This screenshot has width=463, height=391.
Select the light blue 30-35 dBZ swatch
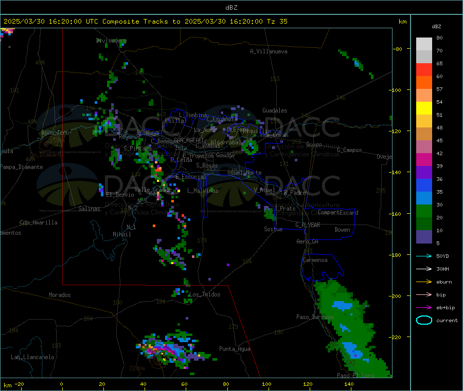[x=424, y=198]
